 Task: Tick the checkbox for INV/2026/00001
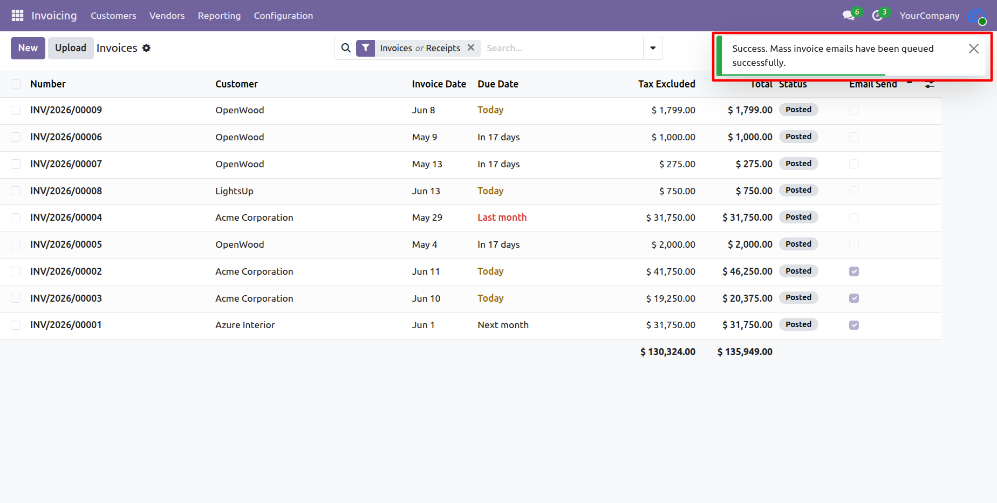point(16,325)
